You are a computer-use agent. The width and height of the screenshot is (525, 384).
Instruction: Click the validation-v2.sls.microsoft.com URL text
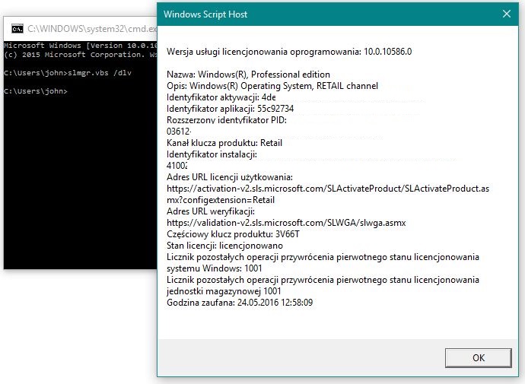pyautogui.click(x=286, y=223)
